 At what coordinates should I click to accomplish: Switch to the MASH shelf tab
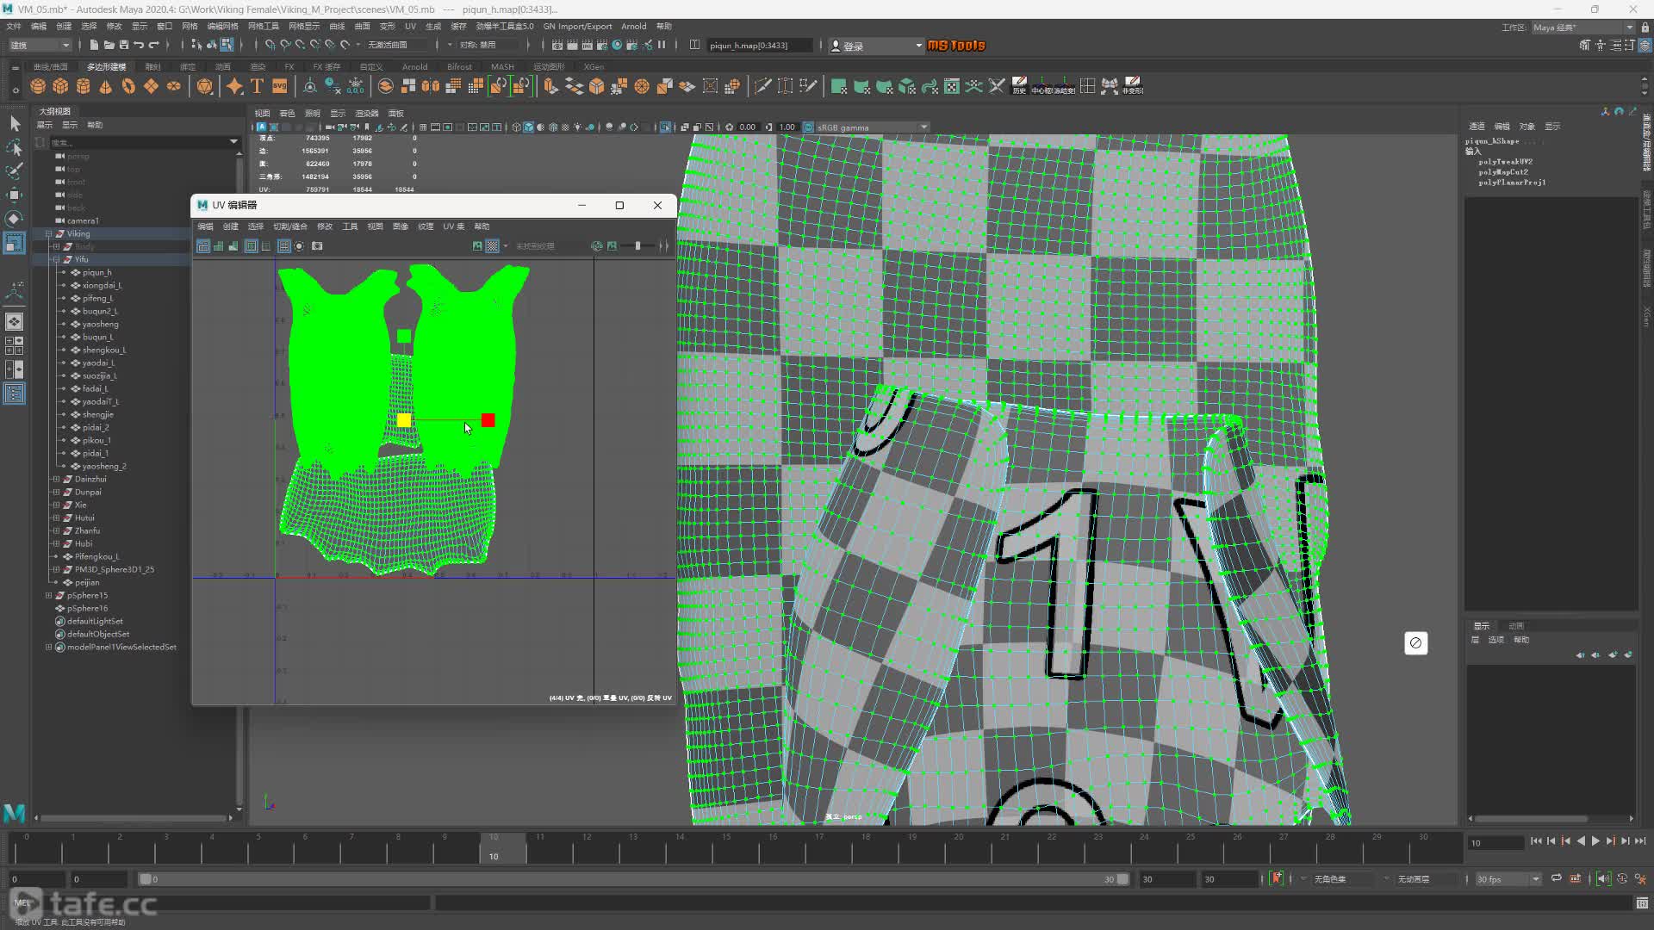(x=502, y=66)
